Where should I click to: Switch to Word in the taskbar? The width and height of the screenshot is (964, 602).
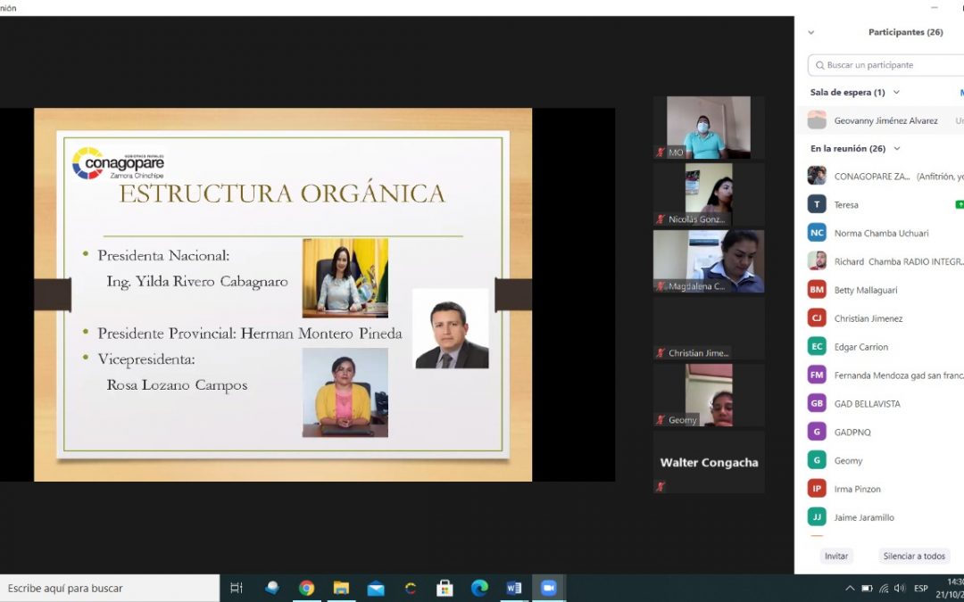tap(514, 588)
